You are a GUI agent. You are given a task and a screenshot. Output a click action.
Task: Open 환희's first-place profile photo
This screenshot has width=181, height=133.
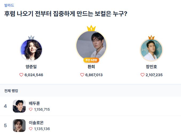tap(91, 46)
